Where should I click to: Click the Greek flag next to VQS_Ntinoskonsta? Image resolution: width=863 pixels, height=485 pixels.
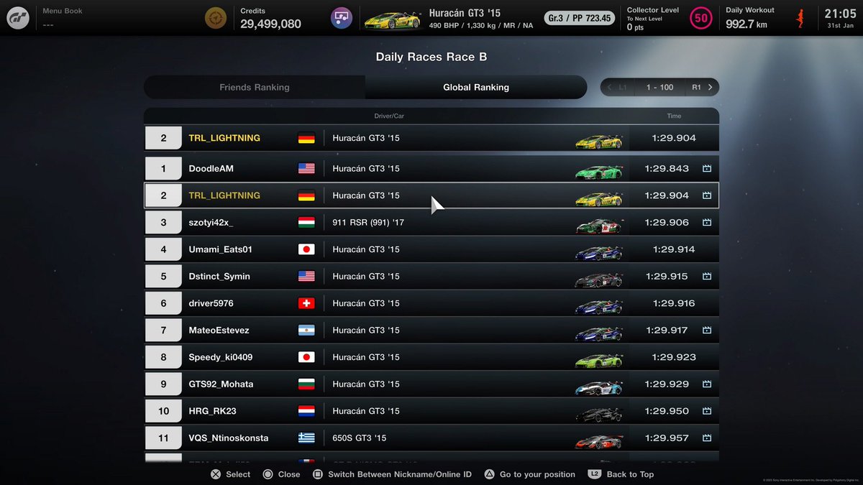coord(306,438)
